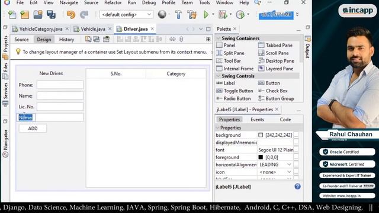Maximize the editor window icon next to tabs
This screenshot has height=213, width=379.
coord(208,29)
